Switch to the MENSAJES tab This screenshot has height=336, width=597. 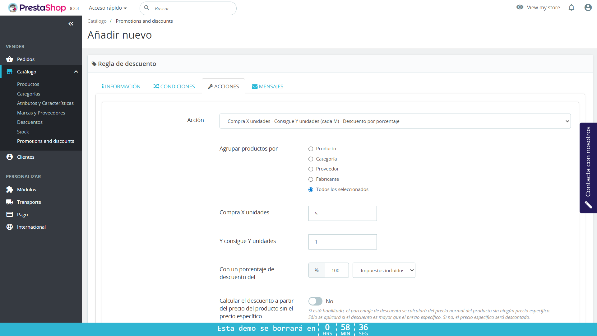click(x=267, y=86)
